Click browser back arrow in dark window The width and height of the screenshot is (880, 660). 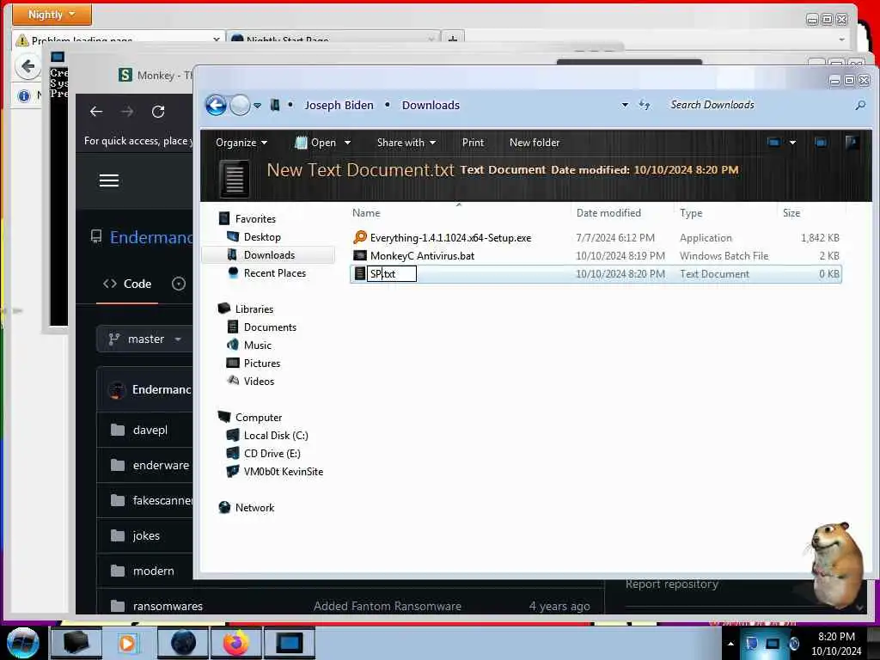(96, 112)
